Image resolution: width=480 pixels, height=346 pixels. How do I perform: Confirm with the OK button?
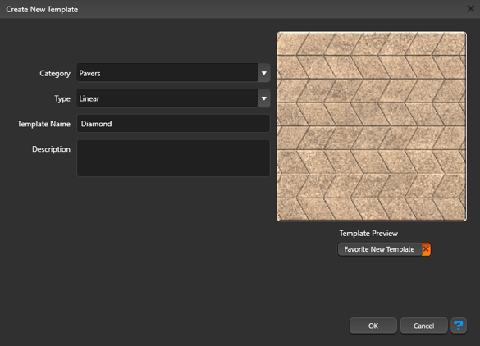[373, 326]
